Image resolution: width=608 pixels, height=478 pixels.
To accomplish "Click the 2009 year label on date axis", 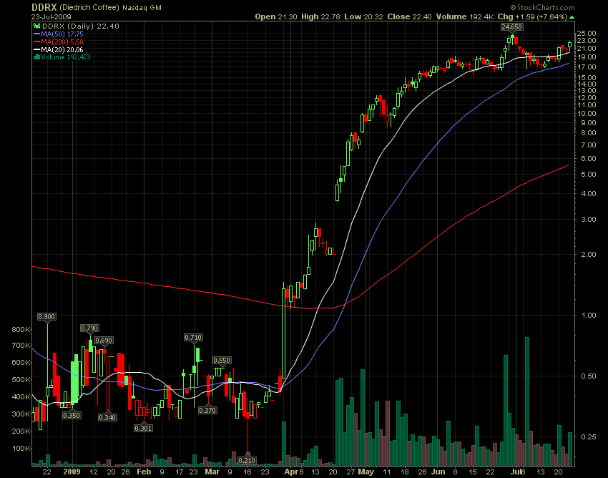I will 72,472.
